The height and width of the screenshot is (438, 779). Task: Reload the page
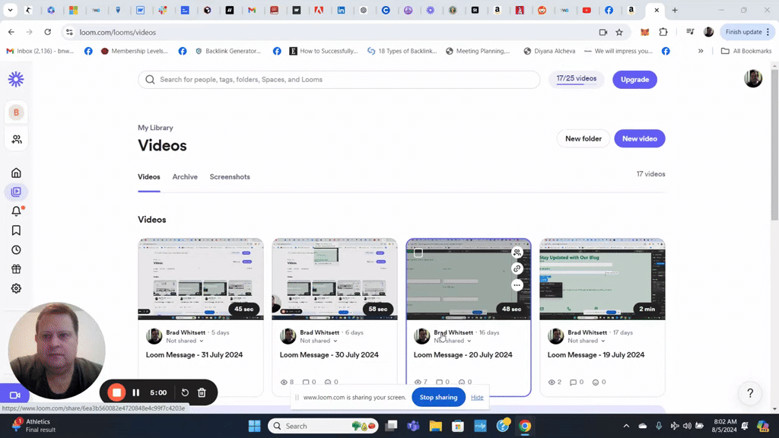click(48, 32)
